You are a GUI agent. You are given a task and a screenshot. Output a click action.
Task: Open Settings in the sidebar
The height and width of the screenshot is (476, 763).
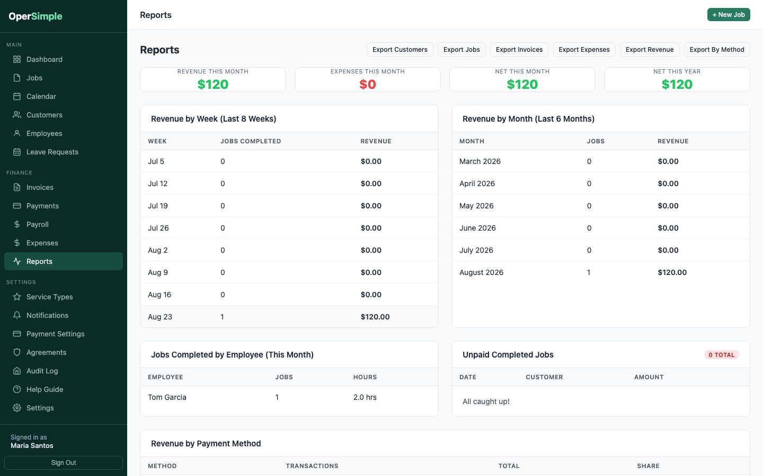tap(64, 408)
